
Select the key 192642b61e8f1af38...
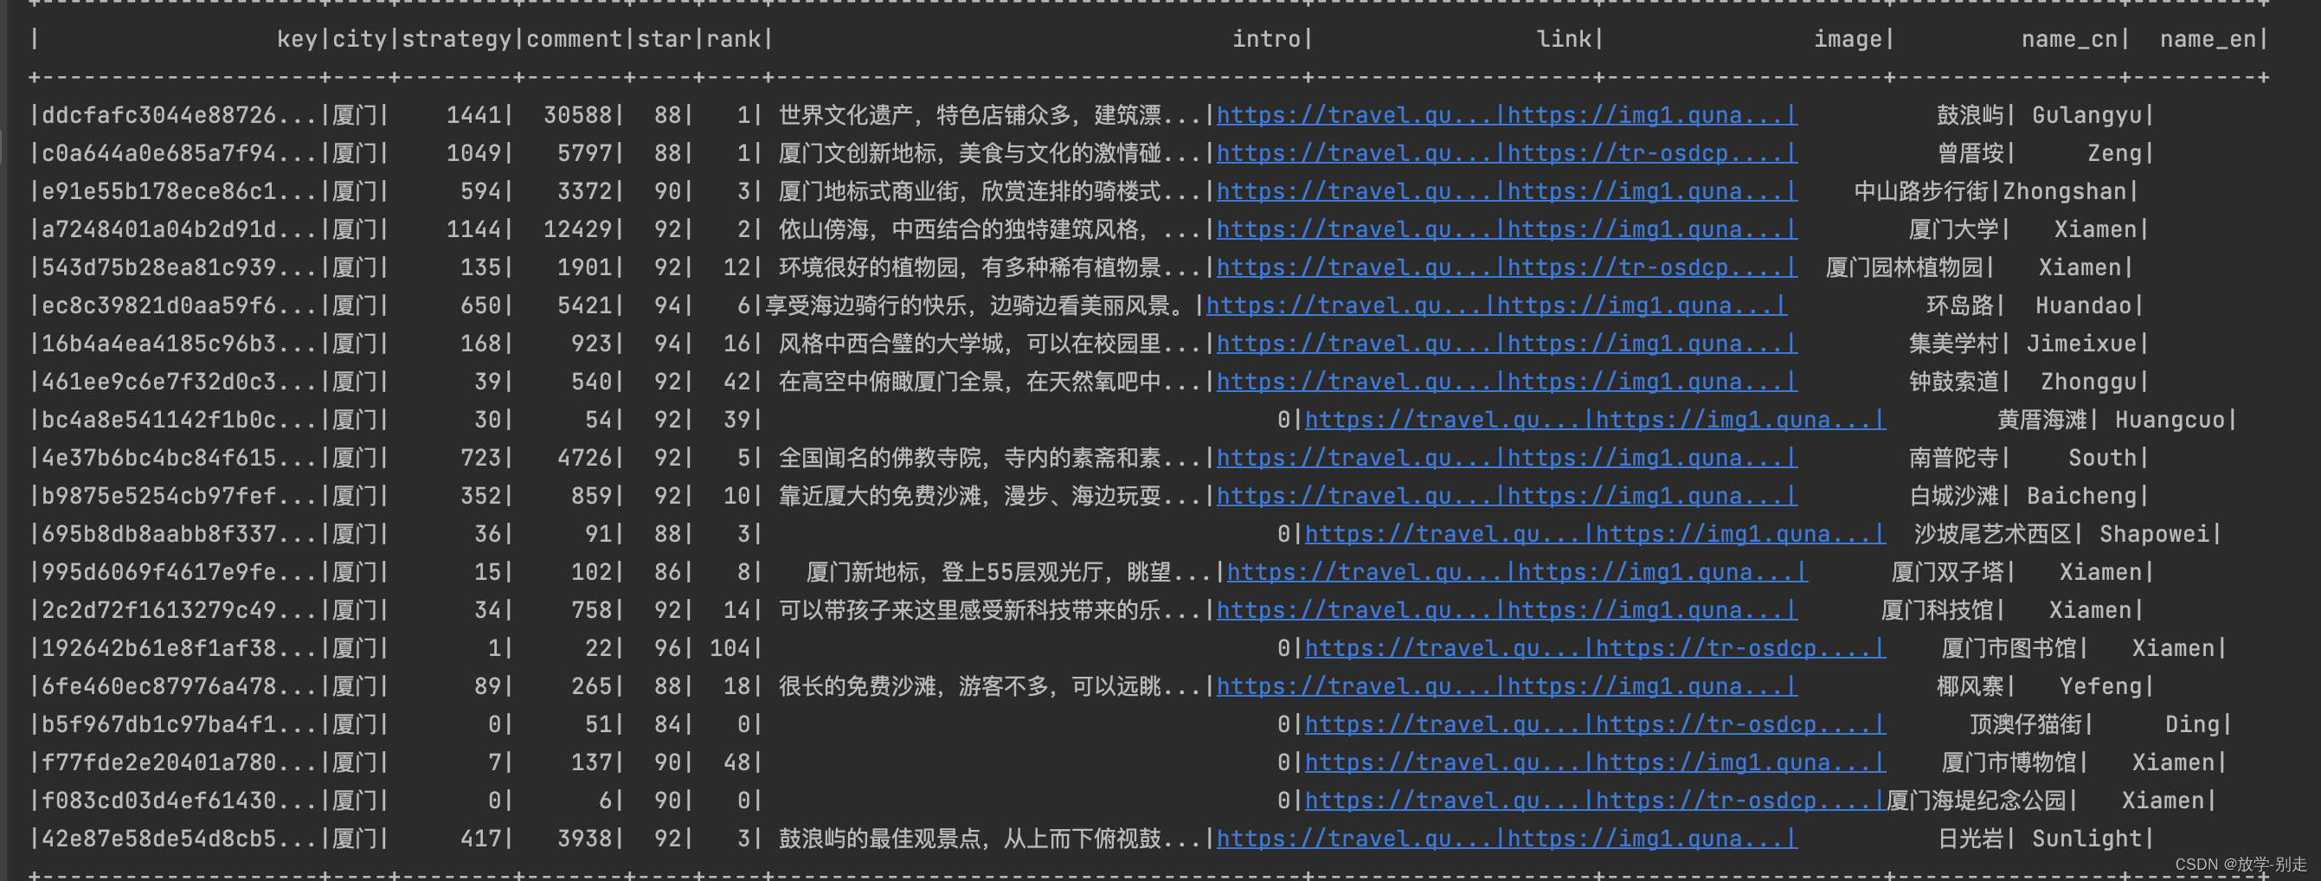180,648
